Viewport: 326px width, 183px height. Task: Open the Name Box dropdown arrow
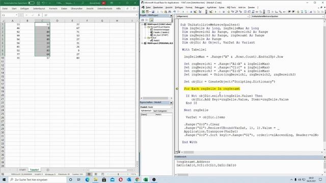[16, 15]
